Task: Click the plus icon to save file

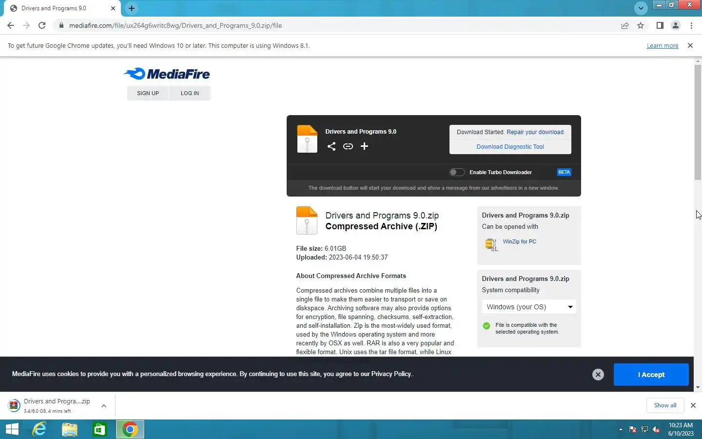Action: pos(364,146)
